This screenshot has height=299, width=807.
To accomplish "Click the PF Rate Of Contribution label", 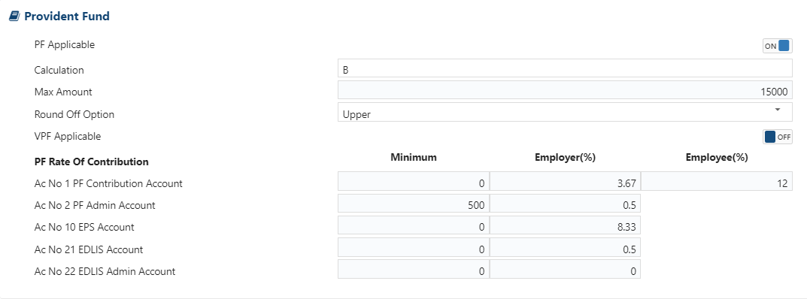I will pos(92,162).
